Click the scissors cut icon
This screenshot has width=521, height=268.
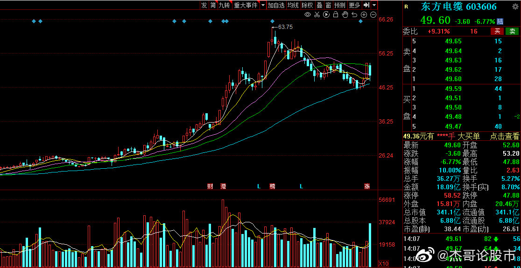[317, 15]
